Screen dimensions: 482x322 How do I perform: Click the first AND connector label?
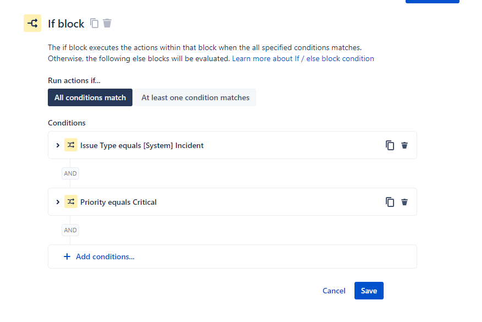click(70, 173)
